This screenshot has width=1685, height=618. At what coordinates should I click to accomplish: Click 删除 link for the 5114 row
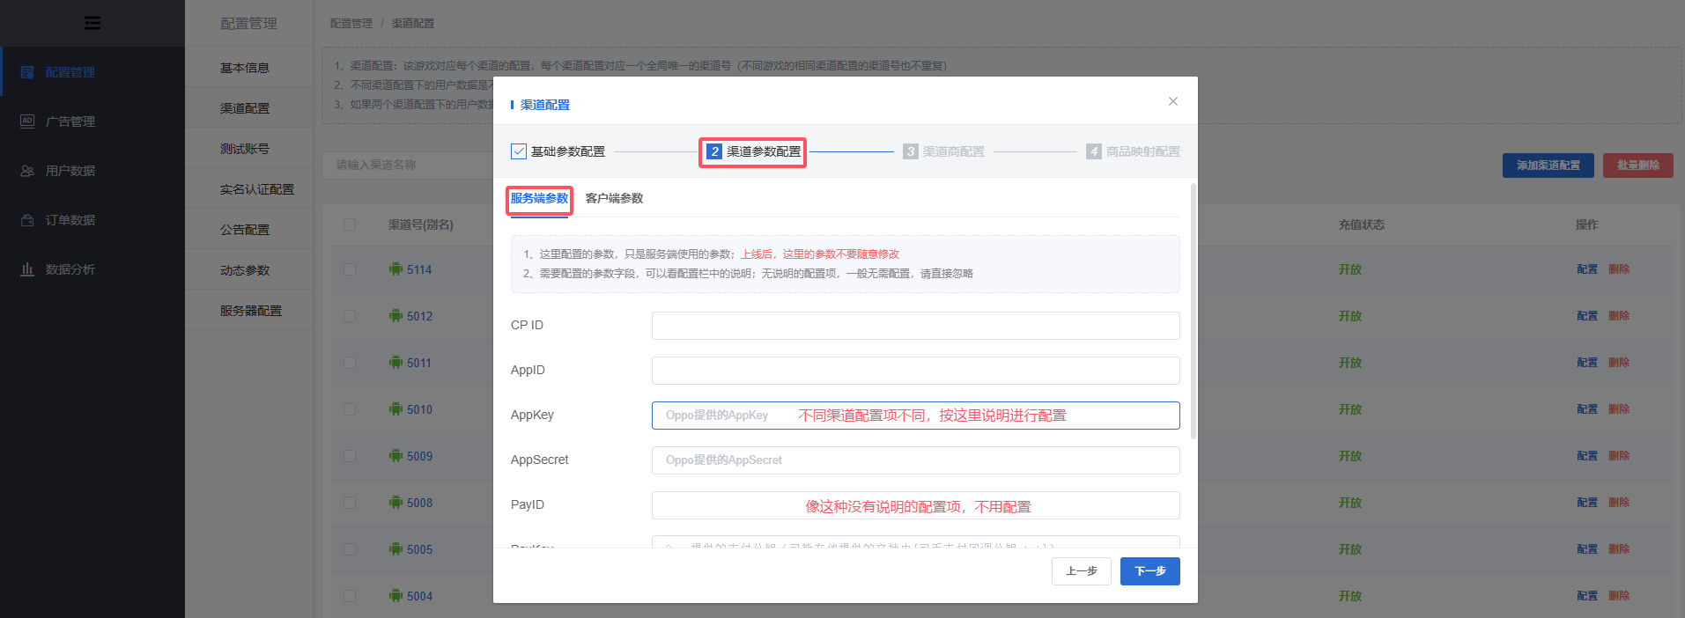click(x=1619, y=269)
